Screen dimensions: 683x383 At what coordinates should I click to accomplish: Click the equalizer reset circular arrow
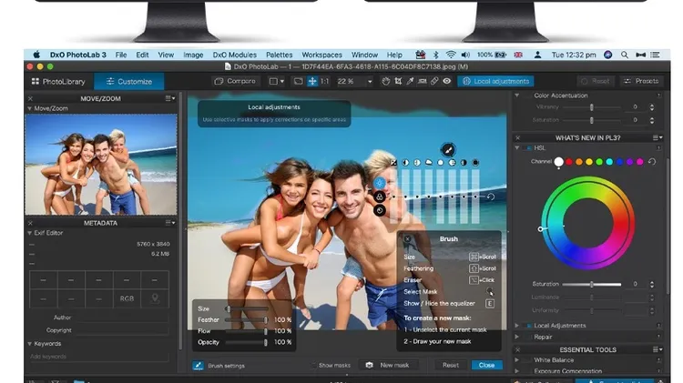point(491,197)
